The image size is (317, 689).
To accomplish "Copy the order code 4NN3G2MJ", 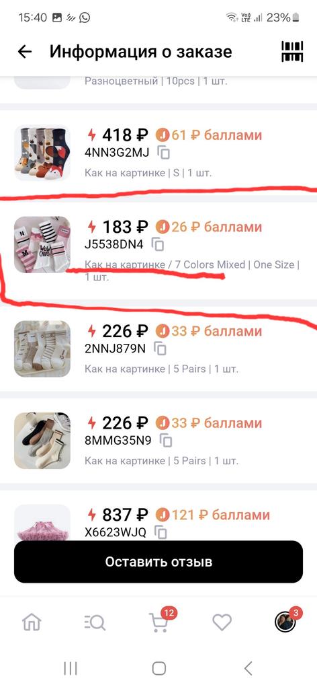I will [x=164, y=153].
